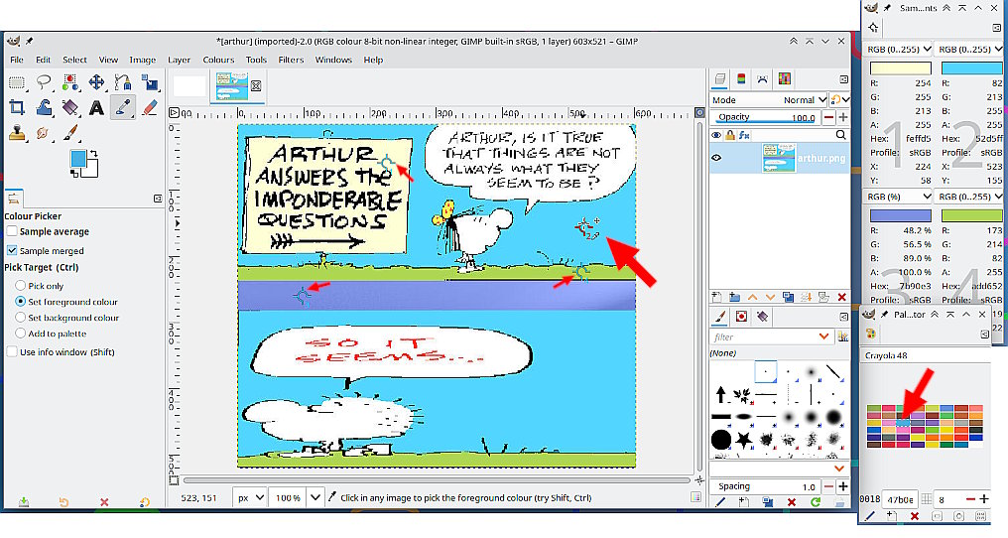Open the File menu
Viewport: 1008px width, 538px height.
point(17,60)
